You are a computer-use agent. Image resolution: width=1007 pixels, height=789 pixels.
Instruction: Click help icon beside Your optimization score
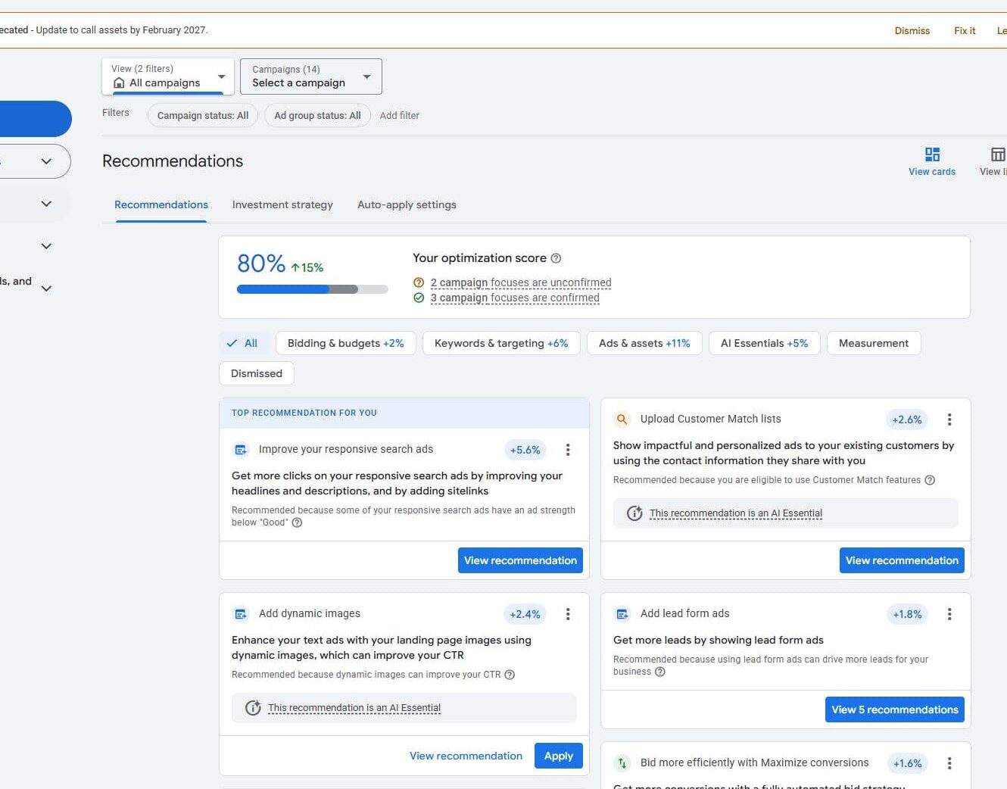coord(556,258)
